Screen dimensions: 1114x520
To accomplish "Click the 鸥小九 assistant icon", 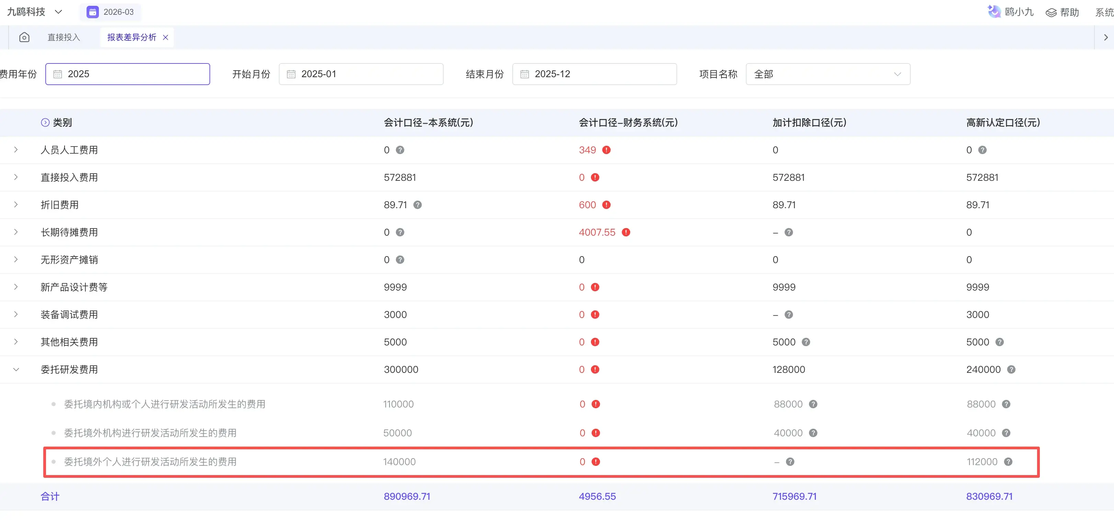I will [994, 12].
